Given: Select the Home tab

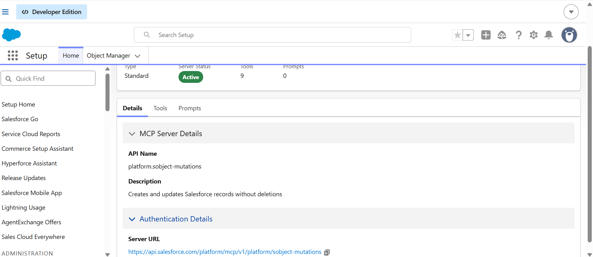Looking at the screenshot, I should tap(71, 55).
